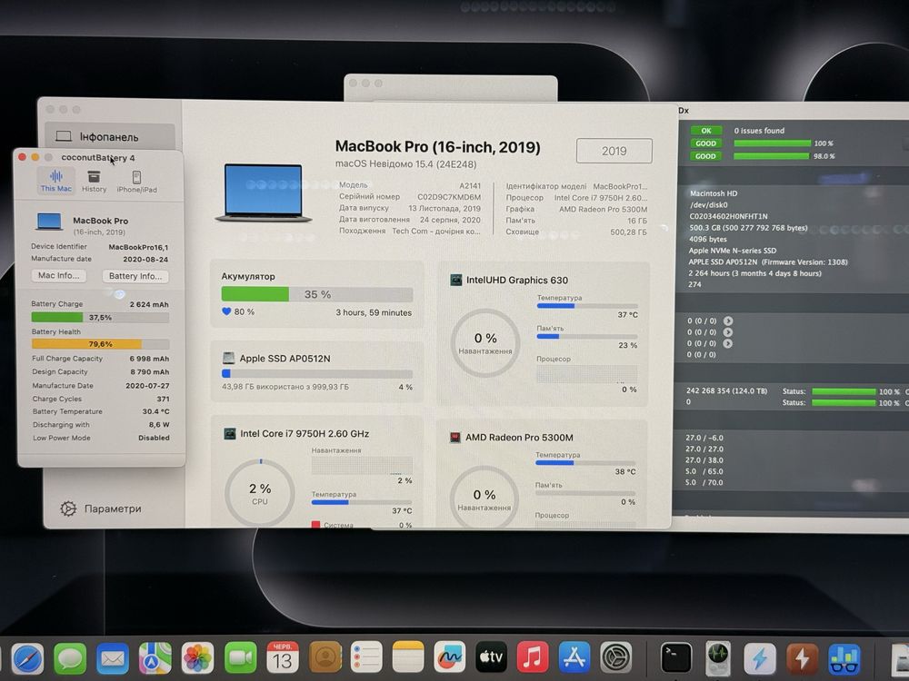The image size is (909, 681).
Task: Open the Apple TV dock icon
Action: [x=491, y=657]
